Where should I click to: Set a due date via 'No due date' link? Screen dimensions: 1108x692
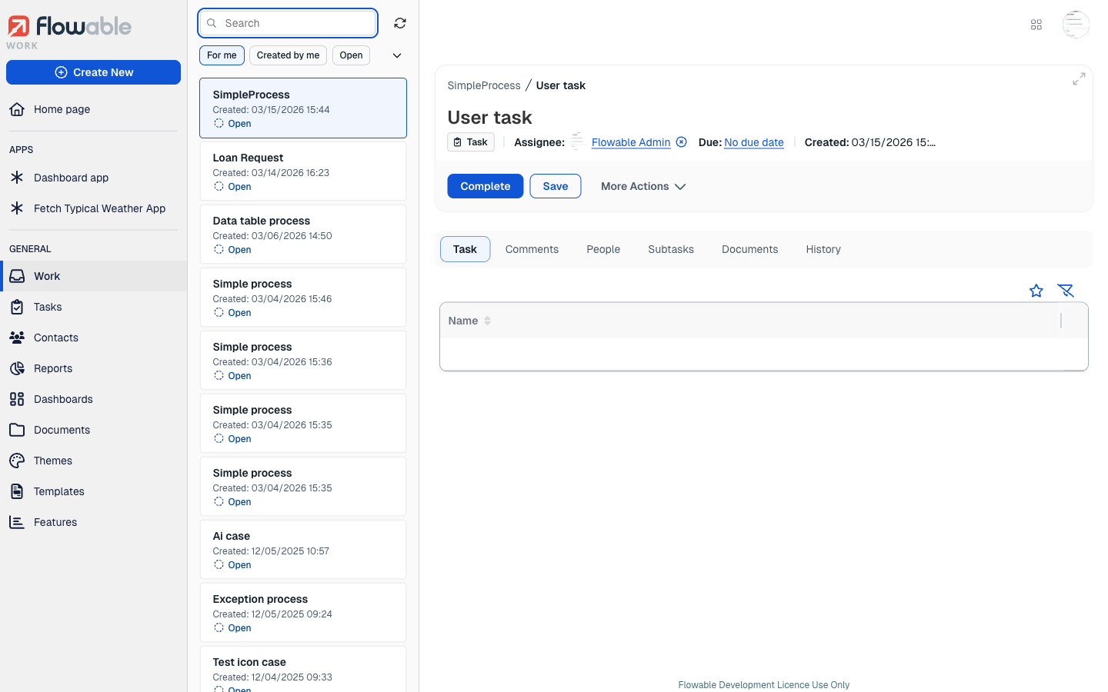click(753, 142)
